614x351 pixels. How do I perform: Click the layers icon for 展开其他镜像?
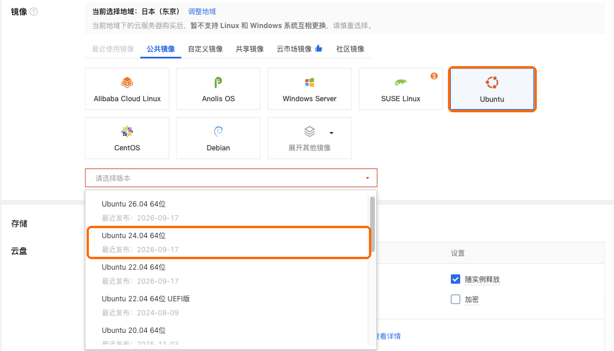pyautogui.click(x=309, y=132)
